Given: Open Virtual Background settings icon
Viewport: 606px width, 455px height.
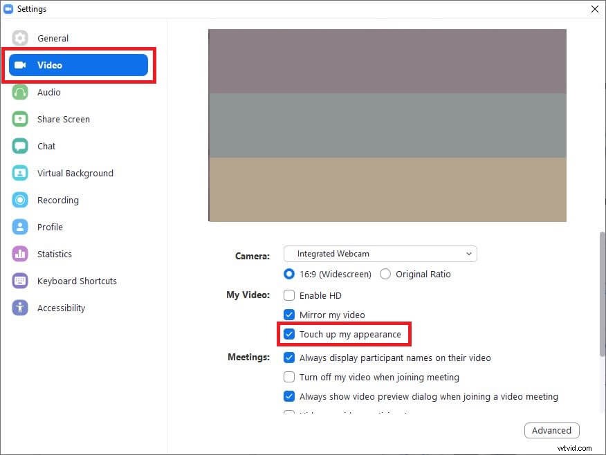Looking at the screenshot, I should click(19, 173).
